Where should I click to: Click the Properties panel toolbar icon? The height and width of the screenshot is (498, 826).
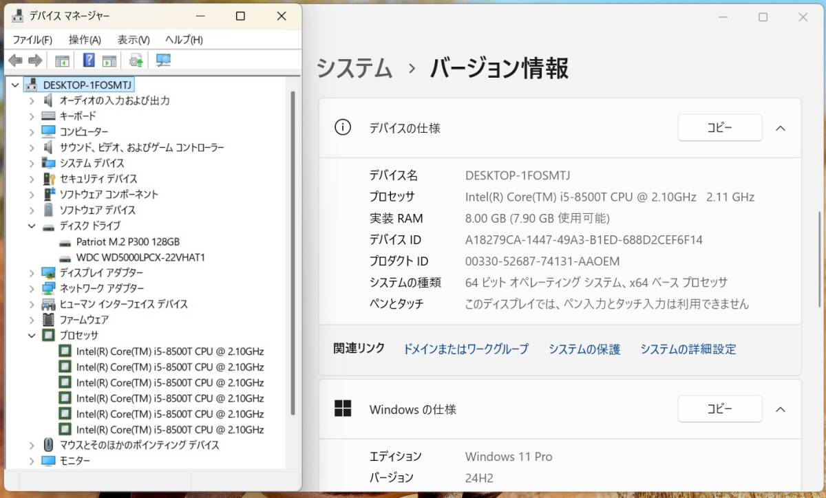pos(109,61)
